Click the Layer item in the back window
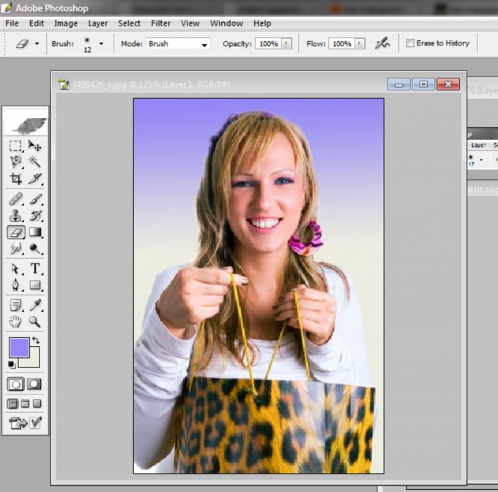Screen dimensions: 498x492 click(478, 145)
